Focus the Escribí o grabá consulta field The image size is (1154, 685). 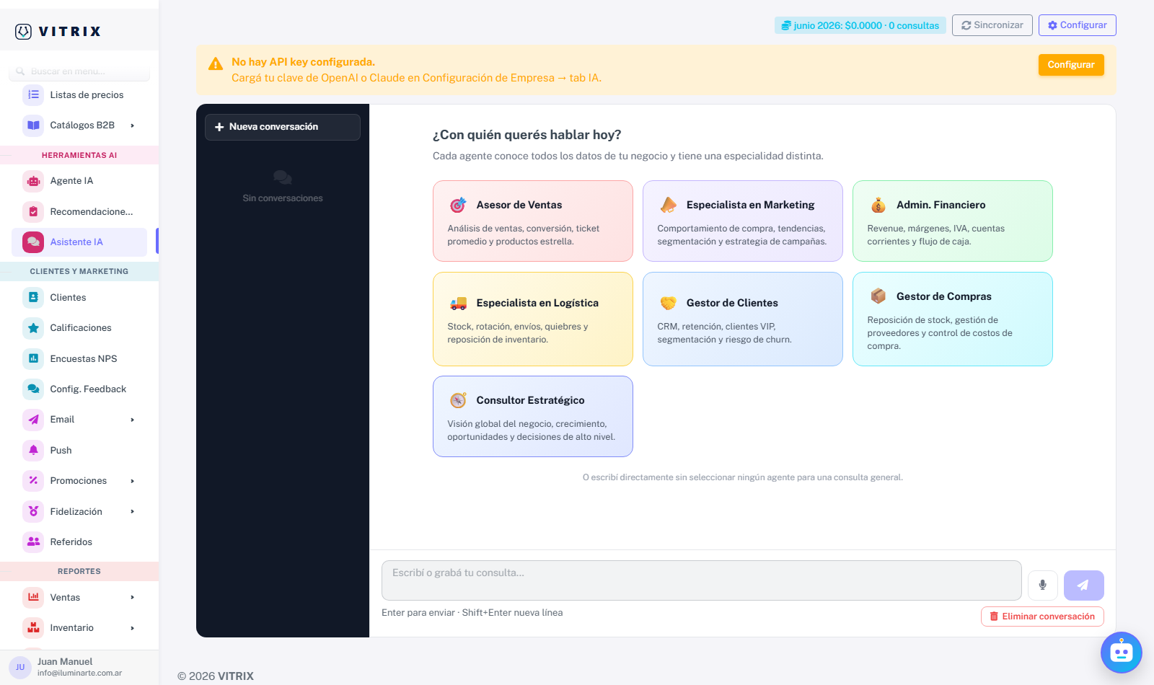pos(702,580)
